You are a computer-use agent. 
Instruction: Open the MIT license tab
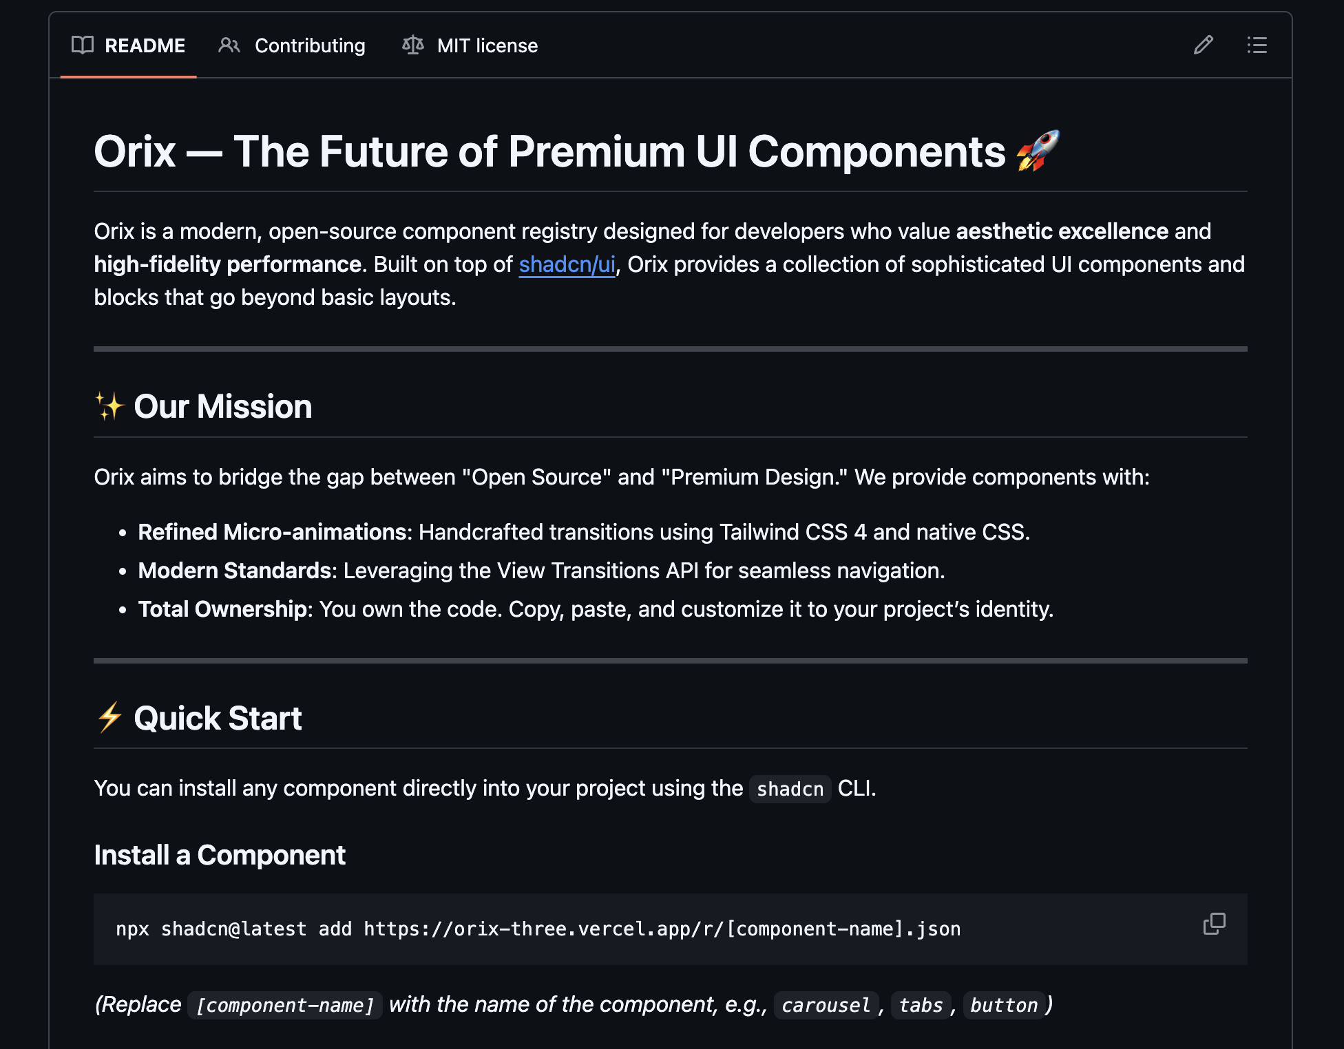(487, 45)
